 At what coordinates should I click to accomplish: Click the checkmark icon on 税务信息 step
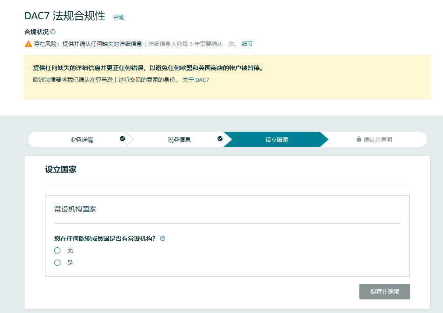tap(220, 139)
